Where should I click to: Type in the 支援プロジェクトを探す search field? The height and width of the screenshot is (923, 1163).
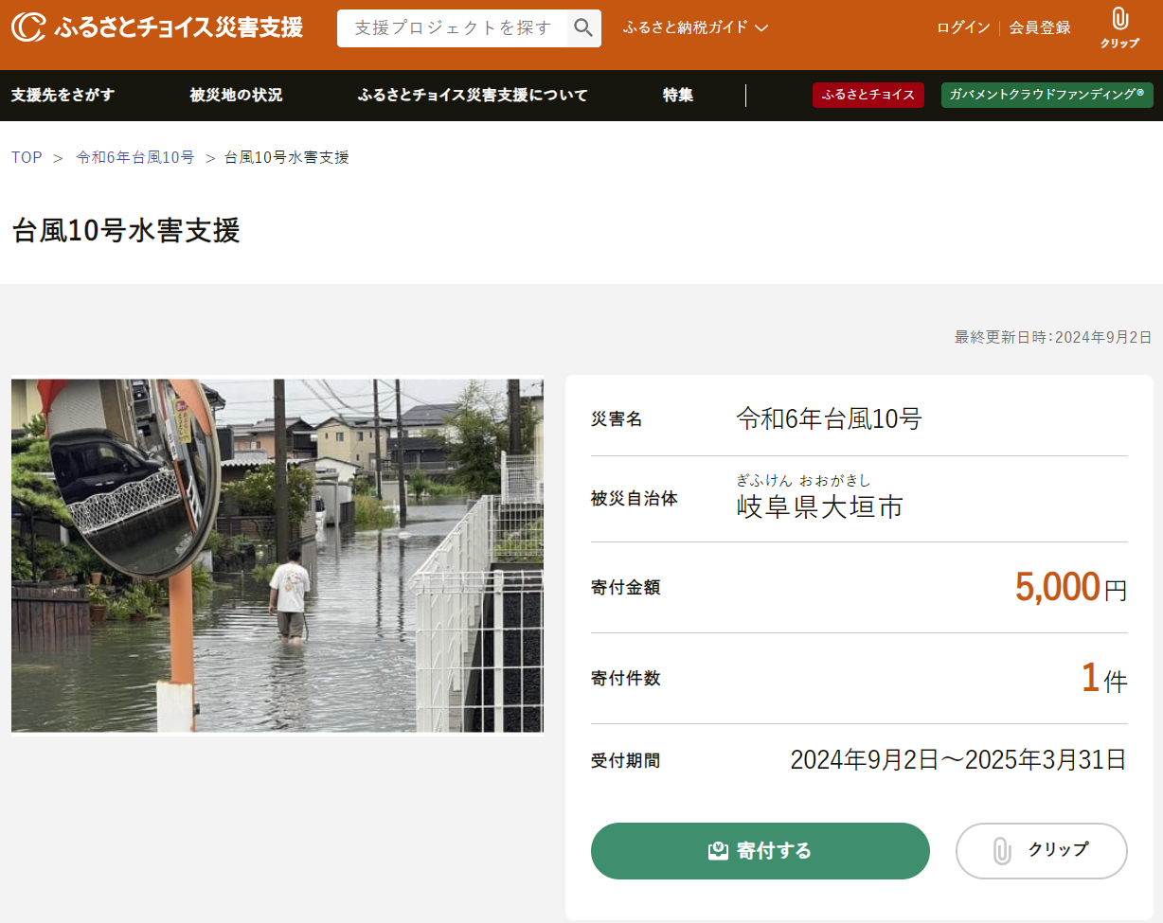(453, 28)
